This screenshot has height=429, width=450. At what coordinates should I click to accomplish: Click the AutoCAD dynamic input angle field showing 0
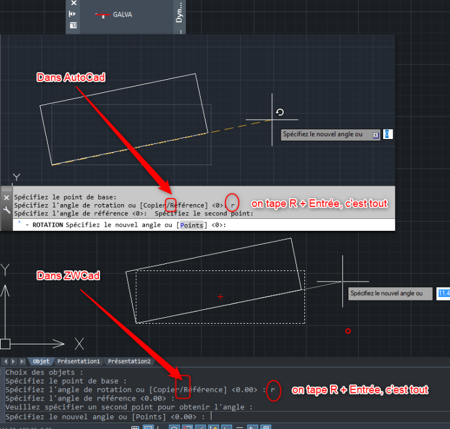(x=388, y=134)
